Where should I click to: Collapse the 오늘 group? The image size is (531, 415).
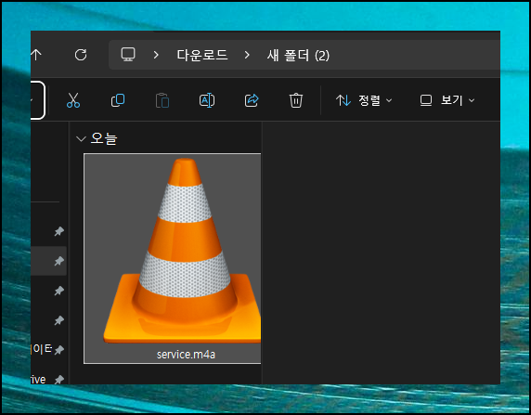tap(81, 138)
